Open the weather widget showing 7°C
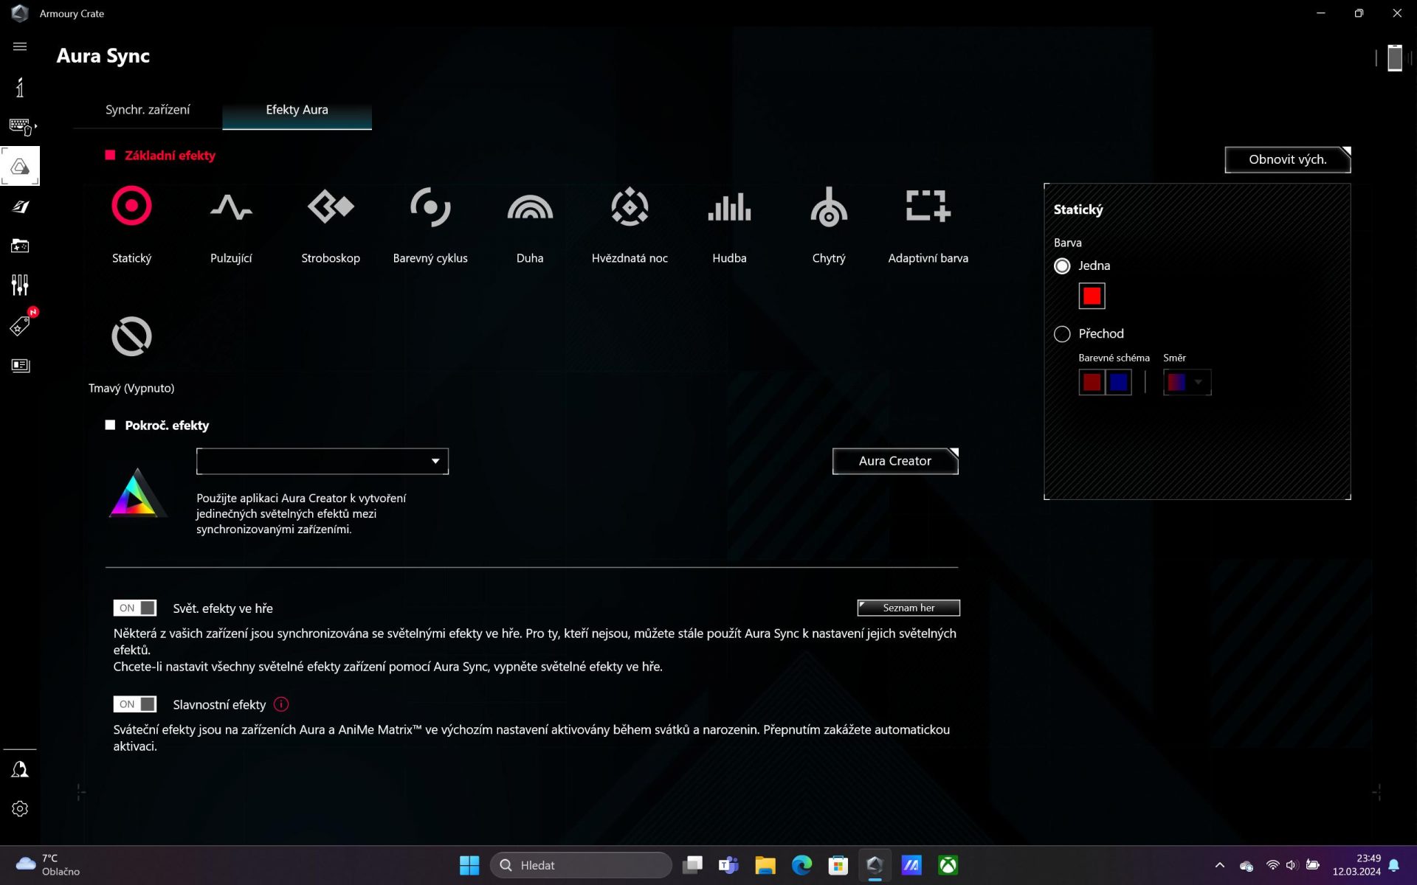Image resolution: width=1417 pixels, height=885 pixels. (x=49, y=865)
